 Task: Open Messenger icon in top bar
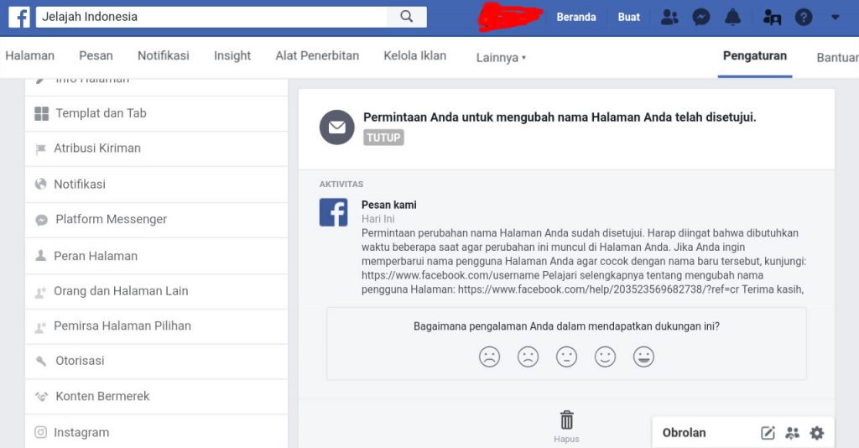tap(700, 17)
